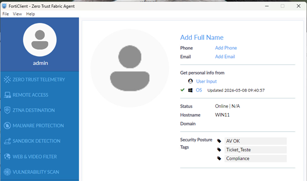Click the AV OK security tag
Viewport: 307px width, 181px height.
[x=255, y=141]
